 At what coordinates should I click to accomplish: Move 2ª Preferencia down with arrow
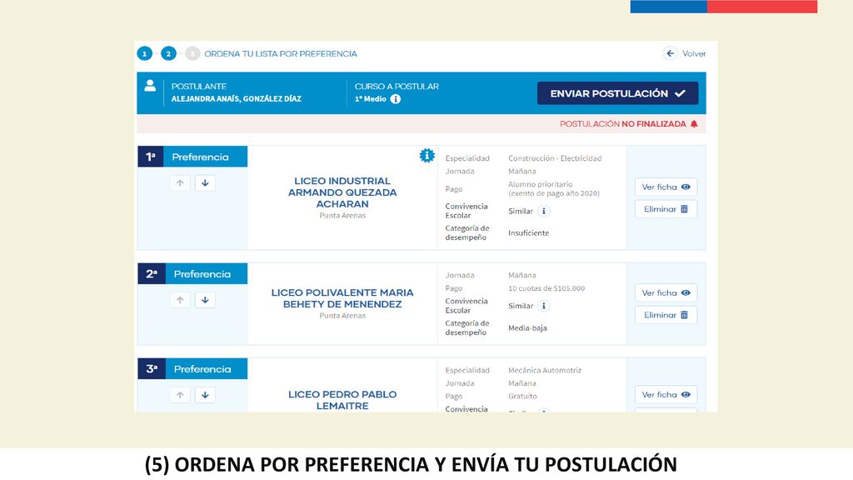click(x=205, y=300)
